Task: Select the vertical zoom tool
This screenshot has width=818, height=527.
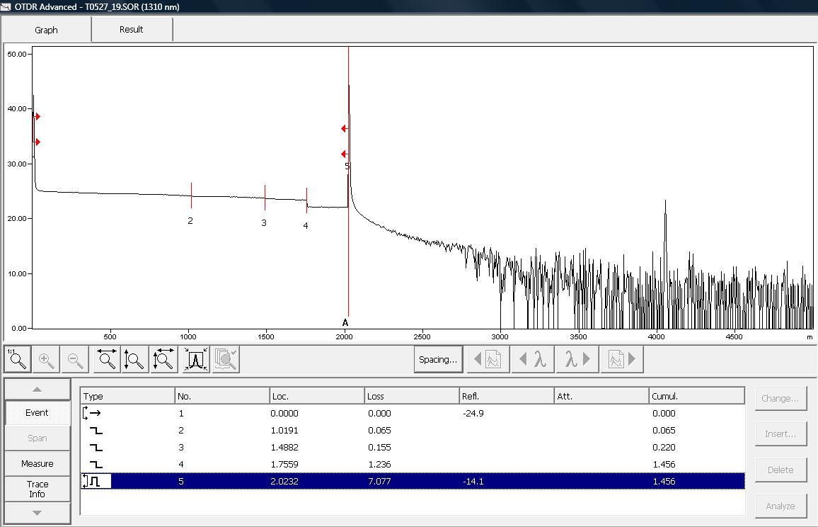Action: pos(134,360)
